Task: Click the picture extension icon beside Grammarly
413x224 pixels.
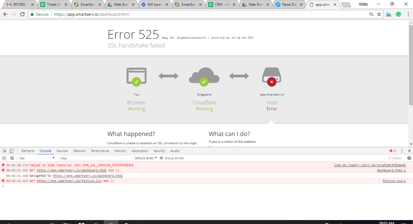Action: point(389,14)
